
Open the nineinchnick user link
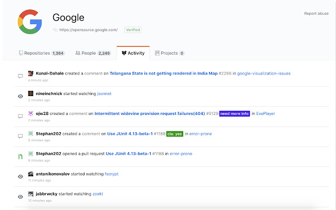[49, 93]
